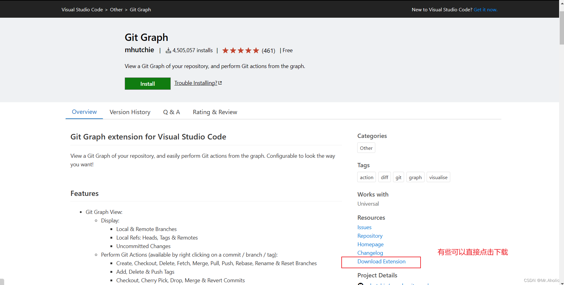Click the green Install button
The height and width of the screenshot is (285, 564).
coord(147,84)
